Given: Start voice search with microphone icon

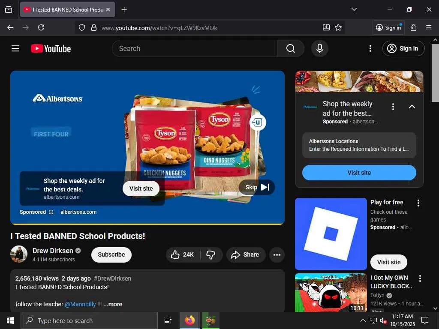Looking at the screenshot, I should coord(319,48).
